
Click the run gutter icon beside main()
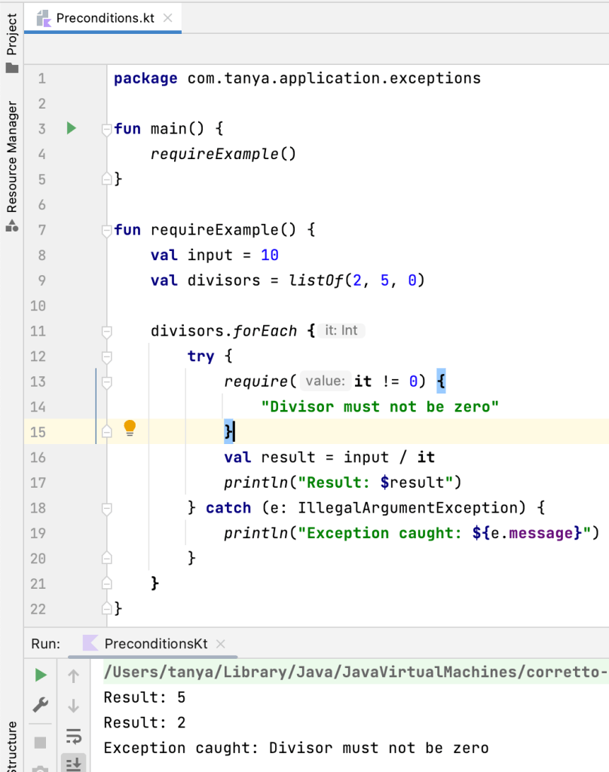point(71,128)
